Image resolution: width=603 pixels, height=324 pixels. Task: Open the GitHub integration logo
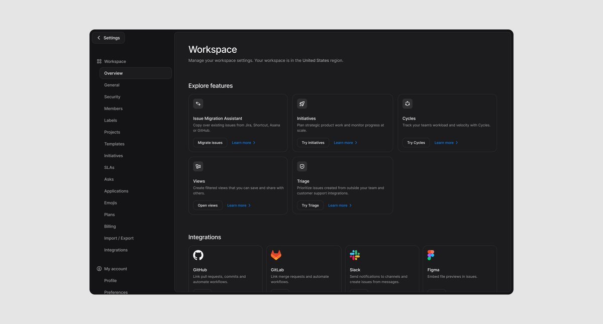198,255
